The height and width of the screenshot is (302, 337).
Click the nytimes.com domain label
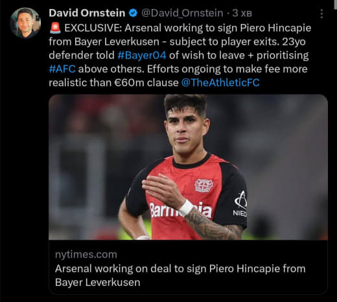point(86,255)
